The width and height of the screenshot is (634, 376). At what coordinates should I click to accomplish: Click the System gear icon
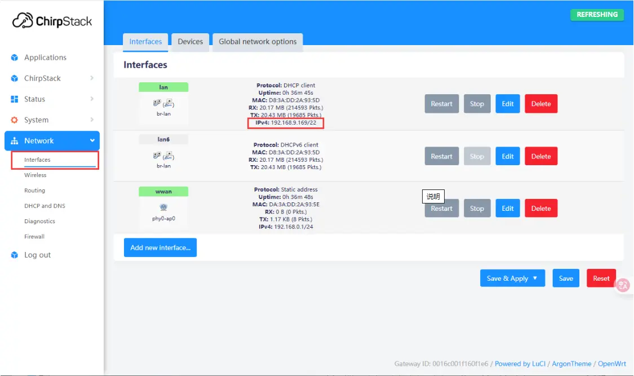coord(14,120)
